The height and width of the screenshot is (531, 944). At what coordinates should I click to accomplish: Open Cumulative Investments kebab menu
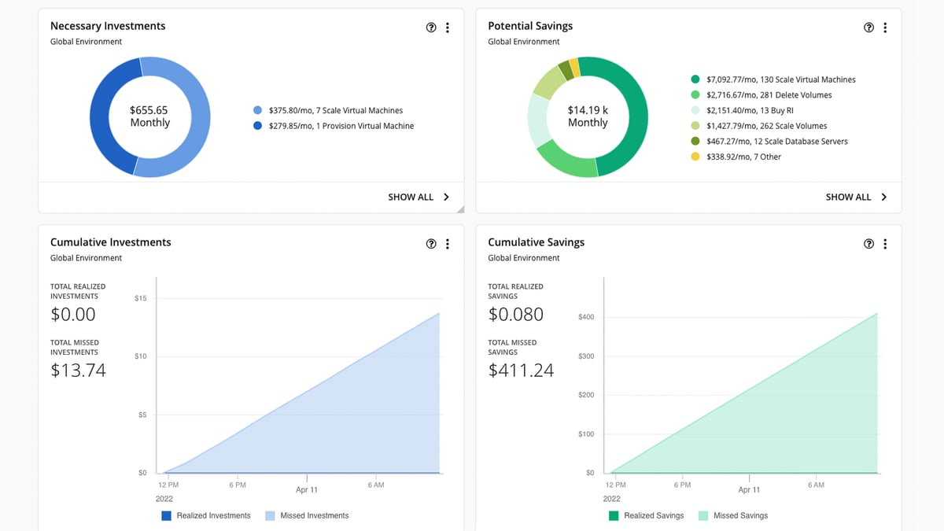point(448,244)
